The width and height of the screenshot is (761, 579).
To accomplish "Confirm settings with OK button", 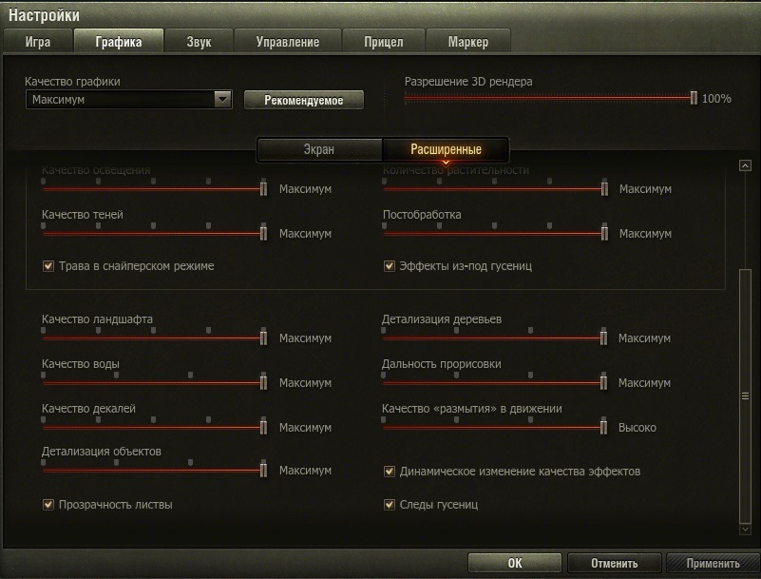I will [515, 563].
